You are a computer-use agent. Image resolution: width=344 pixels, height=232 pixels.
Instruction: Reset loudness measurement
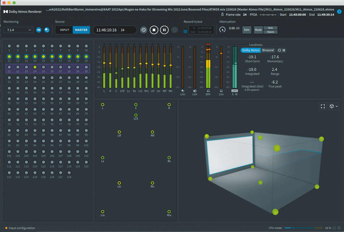tap(279, 50)
